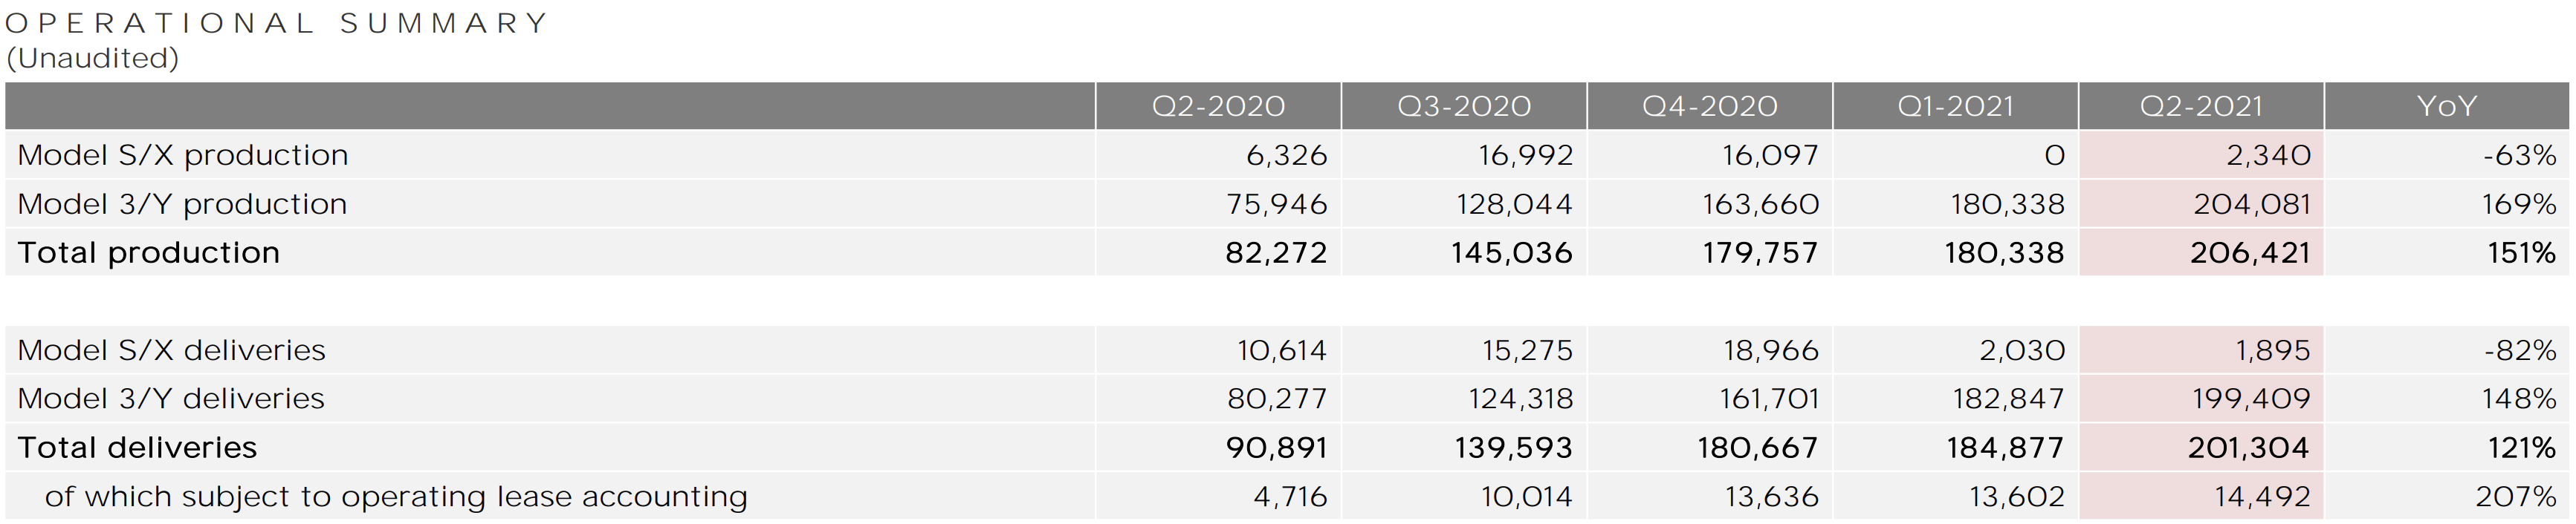This screenshot has height=524, width=2576.
Task: Click the Unaudited subtitle text
Action: tap(92, 58)
